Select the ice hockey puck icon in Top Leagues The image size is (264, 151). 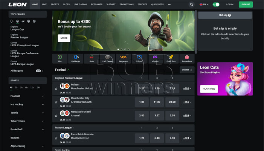point(23,21)
